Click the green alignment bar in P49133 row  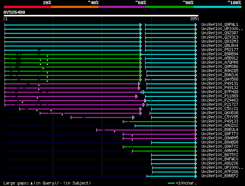point(159,121)
